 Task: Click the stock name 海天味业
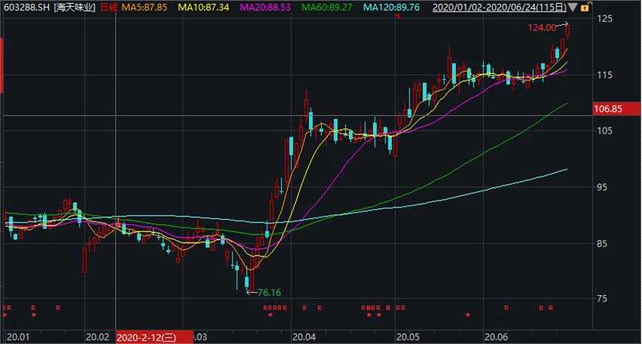(75, 7)
